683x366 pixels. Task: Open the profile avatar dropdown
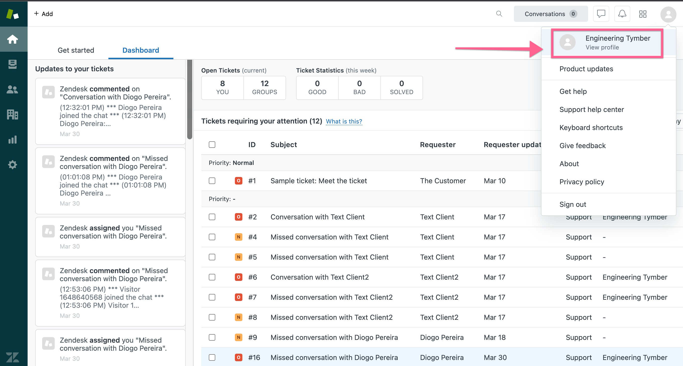pyautogui.click(x=669, y=15)
